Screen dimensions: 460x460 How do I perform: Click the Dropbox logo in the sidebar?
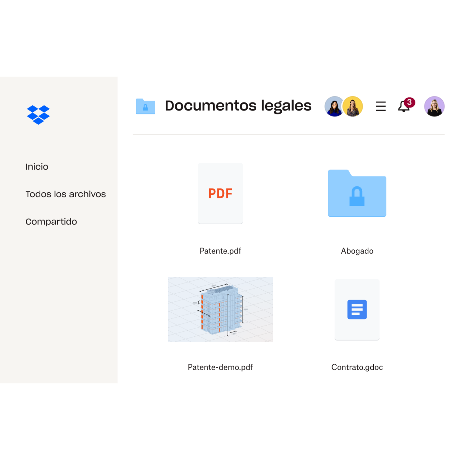coord(38,115)
